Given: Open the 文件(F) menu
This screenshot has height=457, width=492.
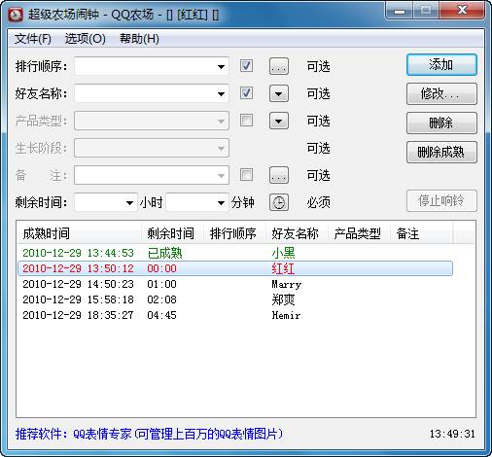Looking at the screenshot, I should (x=33, y=39).
